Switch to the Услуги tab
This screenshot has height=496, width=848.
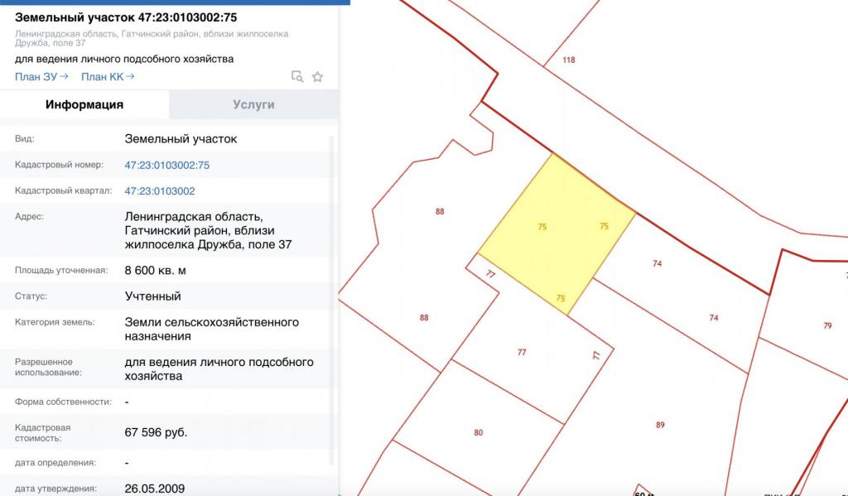(253, 105)
